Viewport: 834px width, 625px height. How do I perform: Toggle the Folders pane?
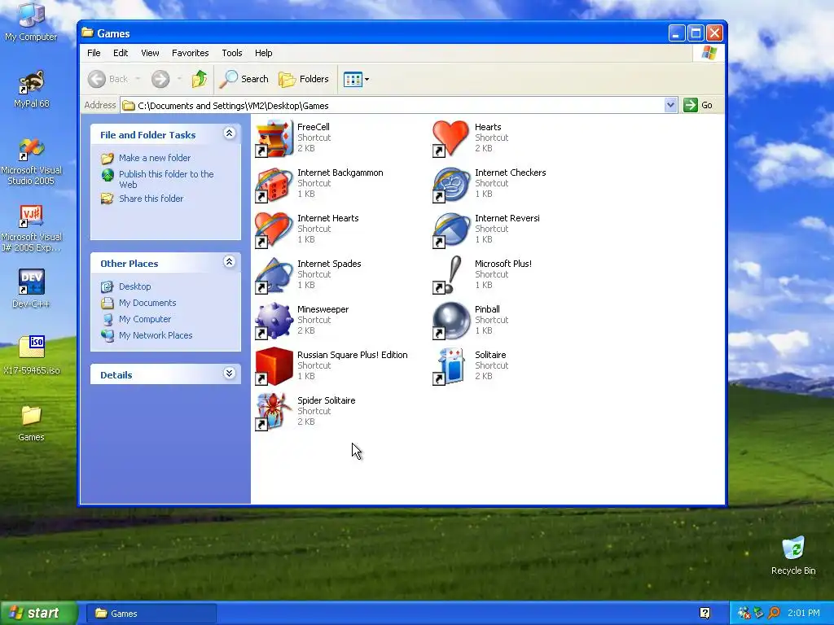(303, 79)
